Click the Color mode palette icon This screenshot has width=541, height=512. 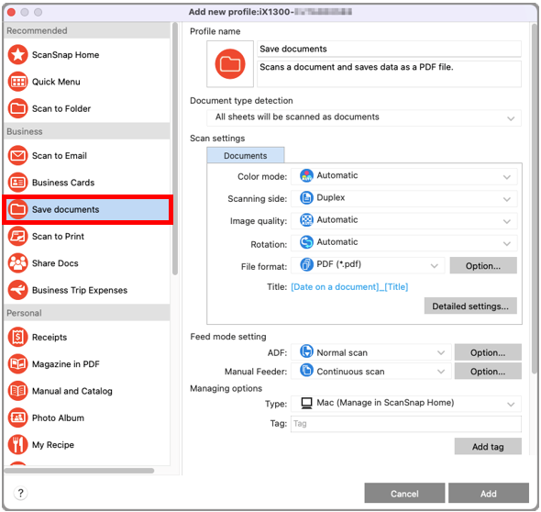[x=306, y=175]
